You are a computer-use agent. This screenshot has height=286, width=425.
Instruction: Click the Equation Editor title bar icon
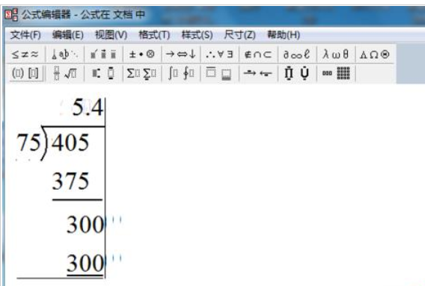coord(12,15)
